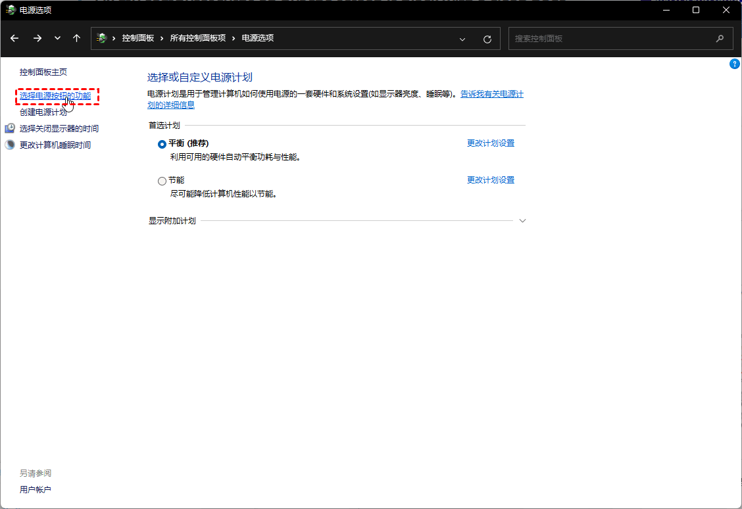Viewport: 742px width, 509px height.
Task: Click the power icon beside 更改计算机睡眠时间
Action: tap(9, 144)
